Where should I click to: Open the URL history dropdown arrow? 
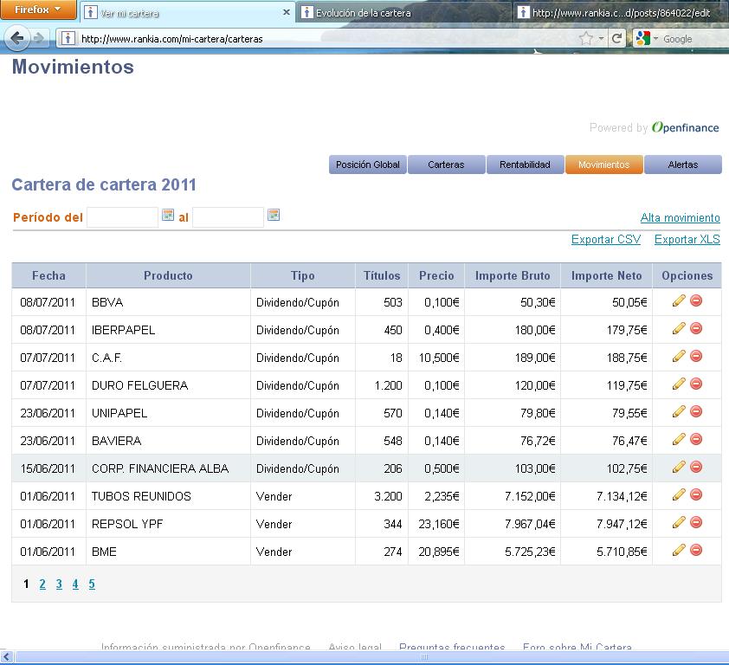click(601, 39)
